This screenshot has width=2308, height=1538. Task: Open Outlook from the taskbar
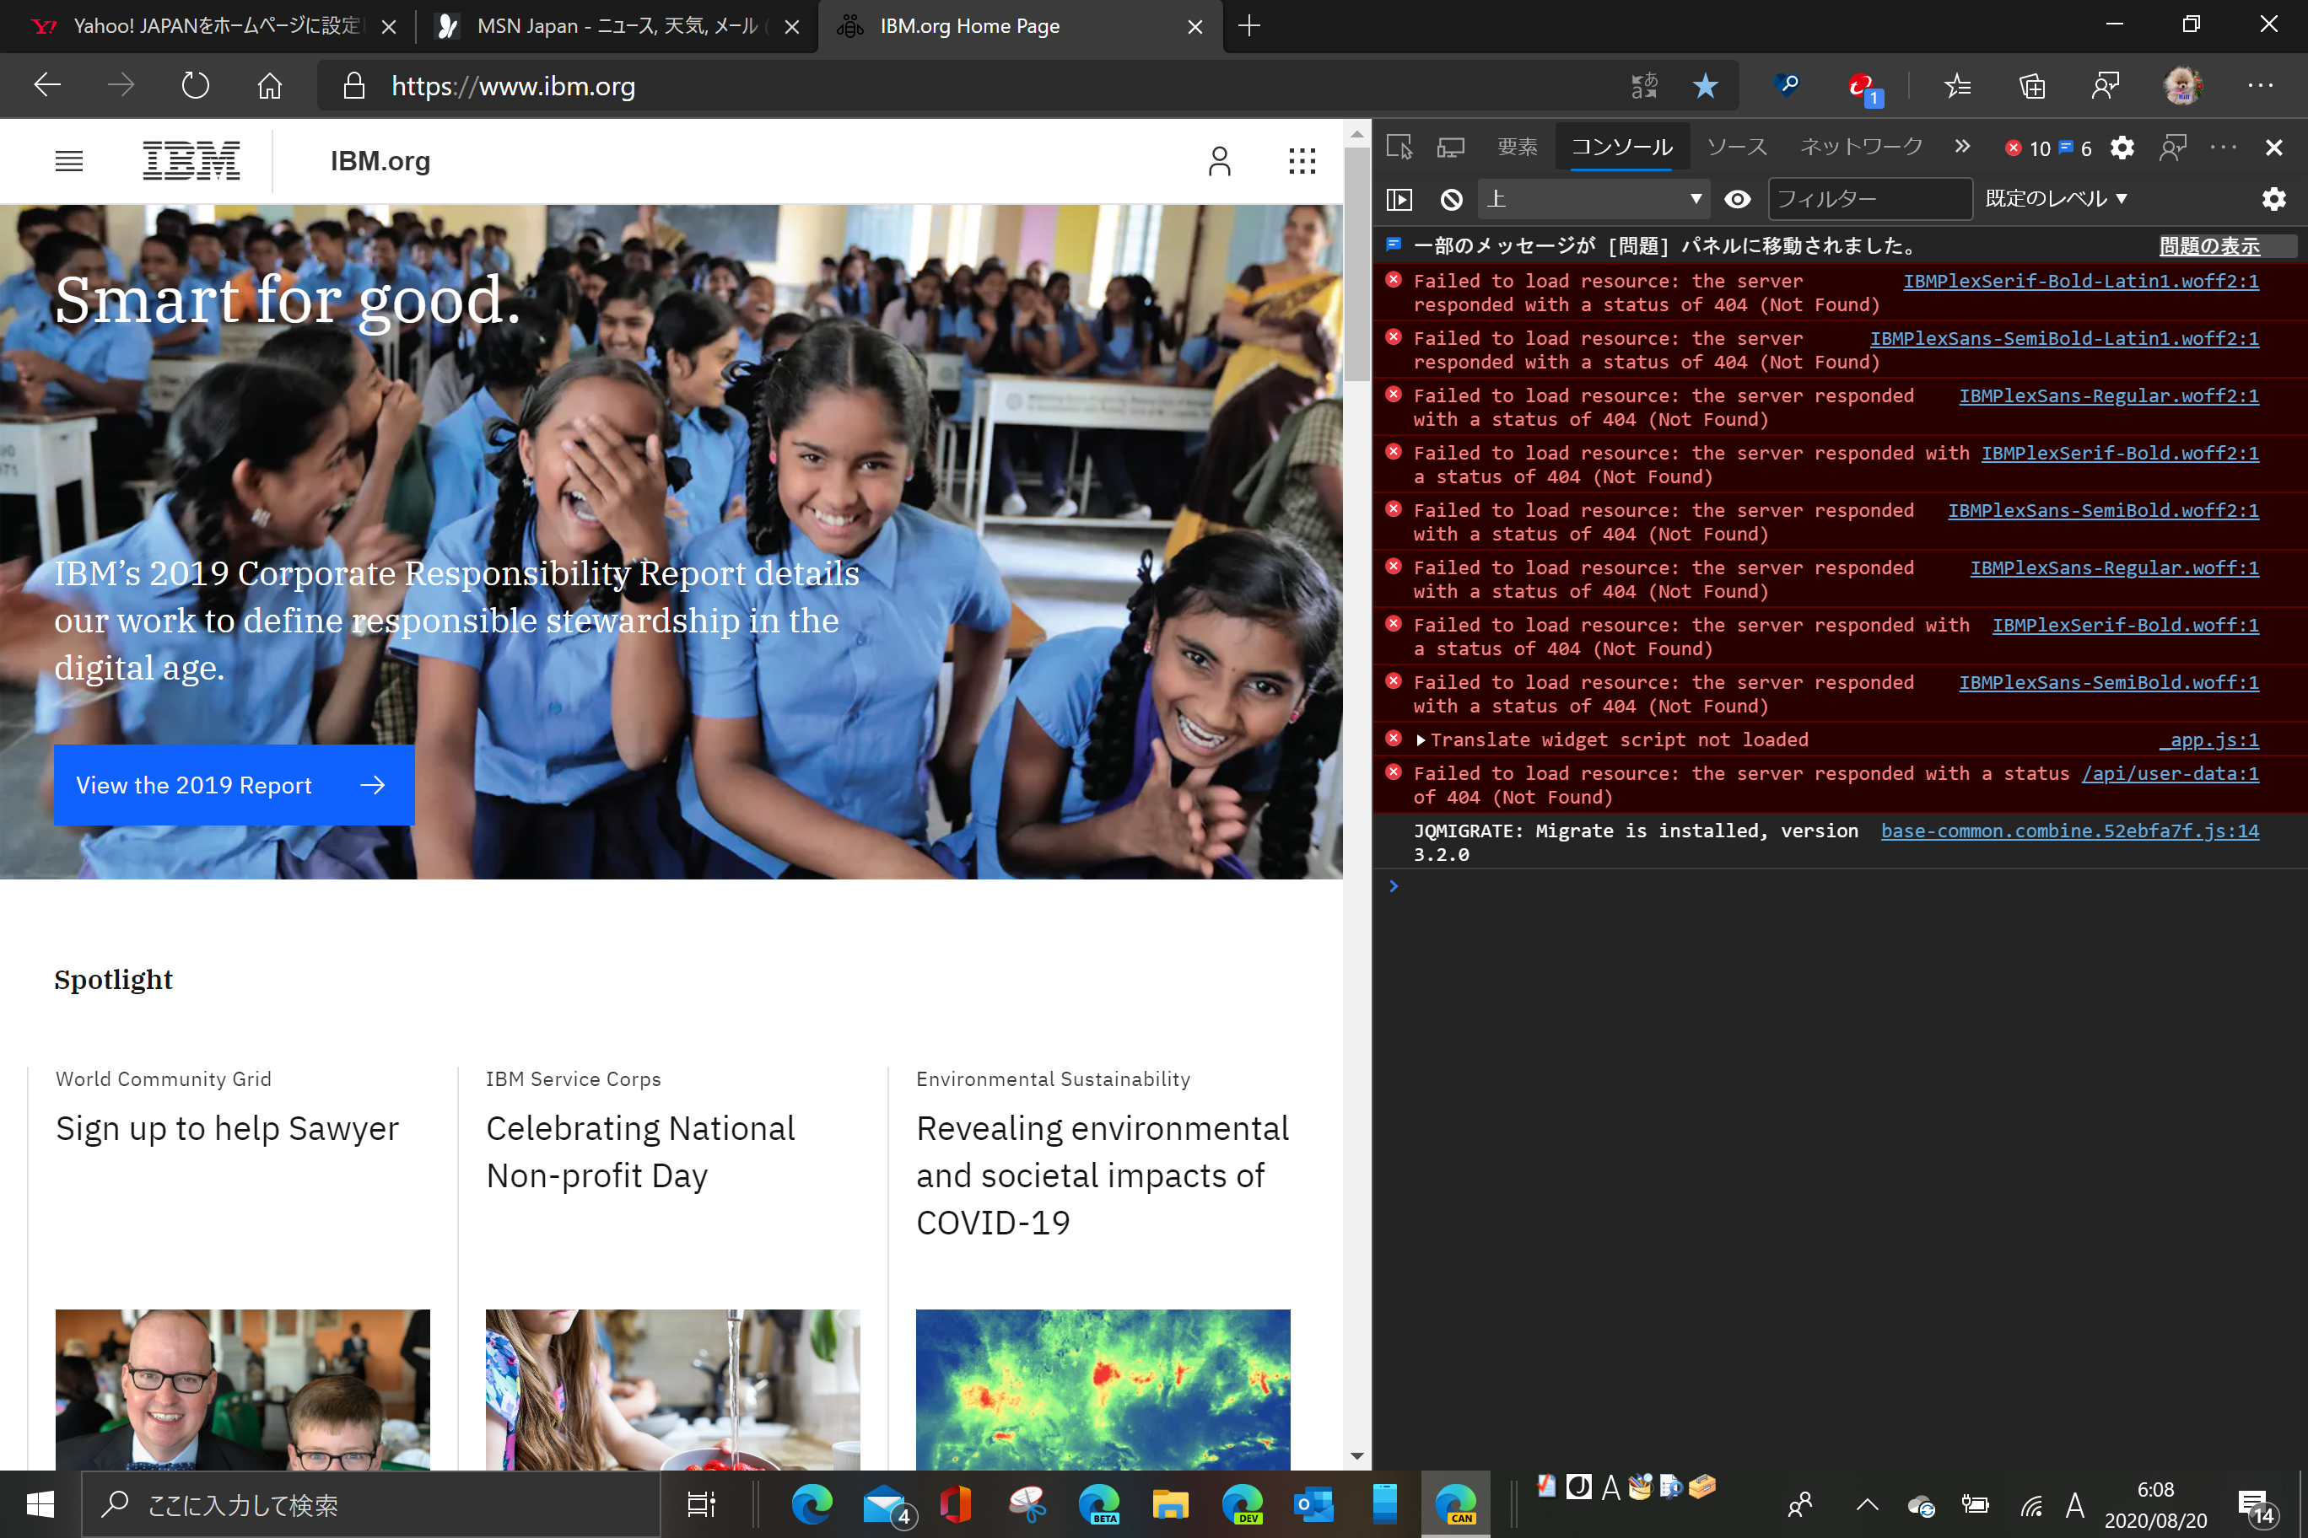[1313, 1504]
